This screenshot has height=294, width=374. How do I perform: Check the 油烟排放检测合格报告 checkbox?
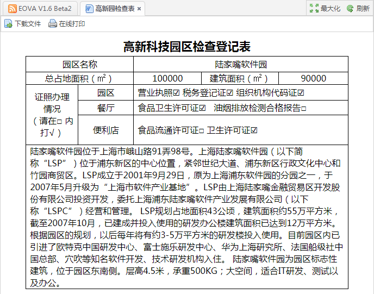[303, 109]
